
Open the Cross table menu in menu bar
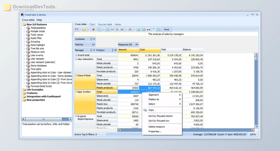[x=28, y=20]
